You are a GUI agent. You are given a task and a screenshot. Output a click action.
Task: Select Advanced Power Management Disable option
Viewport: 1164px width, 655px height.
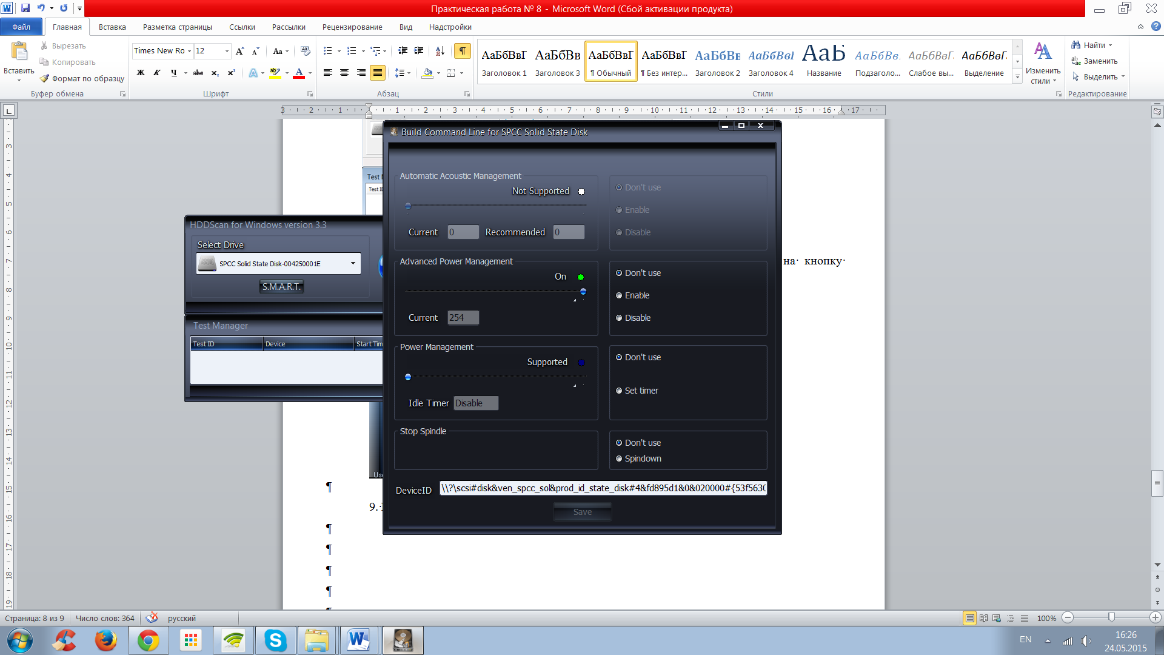(633, 318)
